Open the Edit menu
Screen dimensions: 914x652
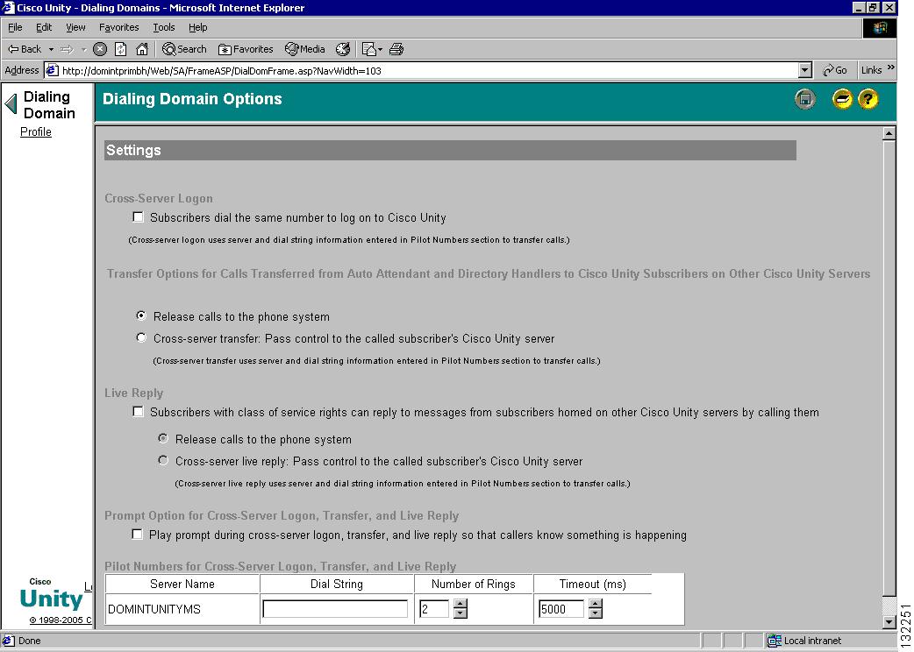(x=44, y=27)
